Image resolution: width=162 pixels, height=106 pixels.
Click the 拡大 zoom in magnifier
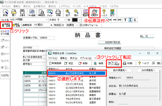(68, 13)
